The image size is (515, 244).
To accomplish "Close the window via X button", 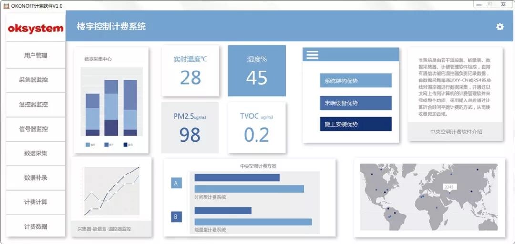I will 503,5.
